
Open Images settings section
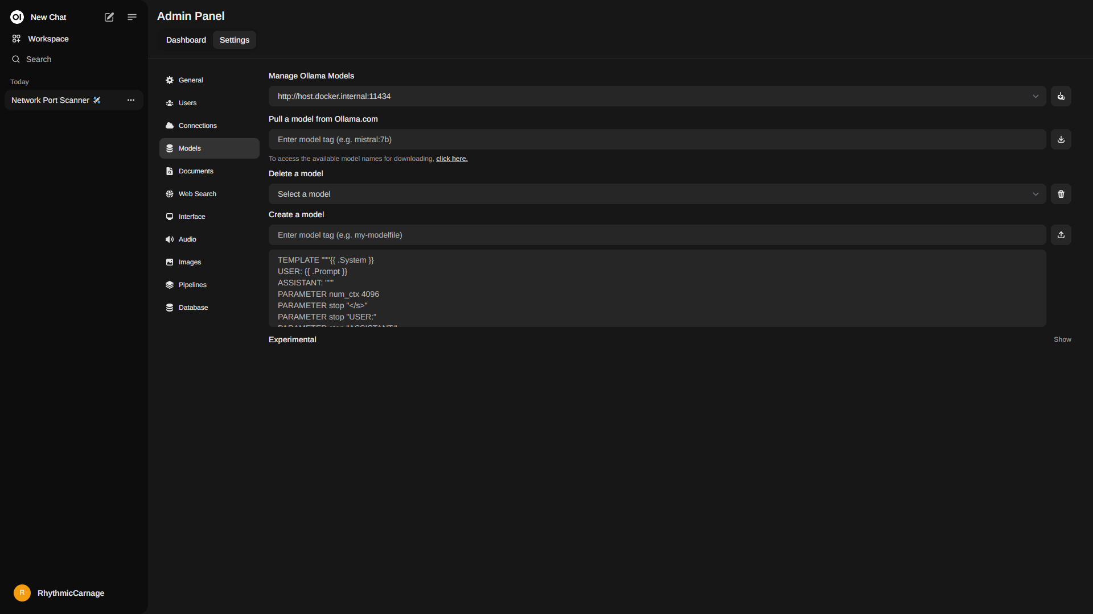209,262
